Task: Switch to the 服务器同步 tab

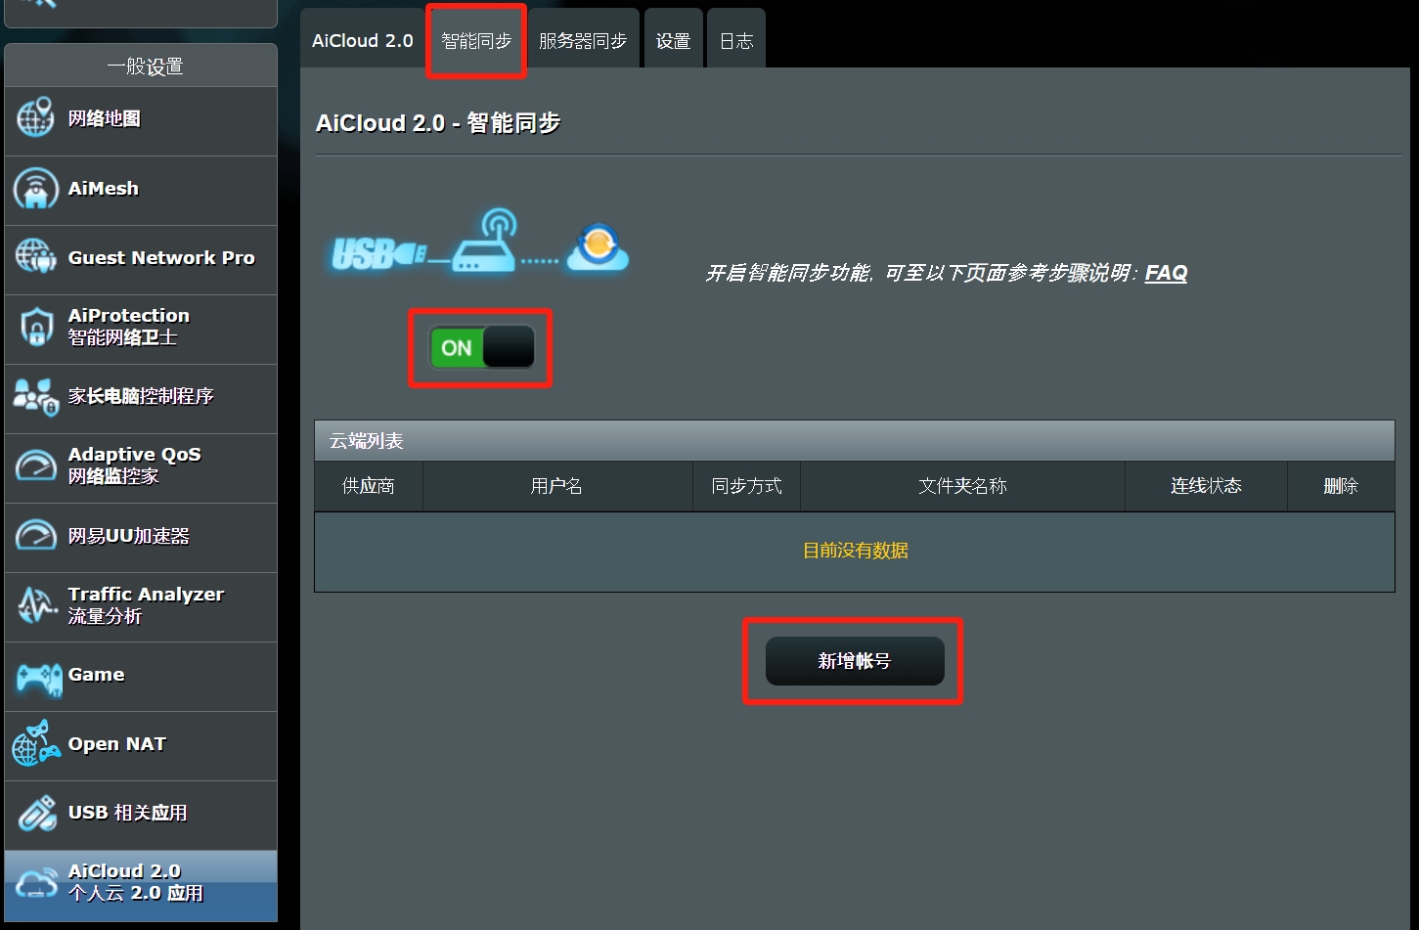Action: [x=583, y=40]
